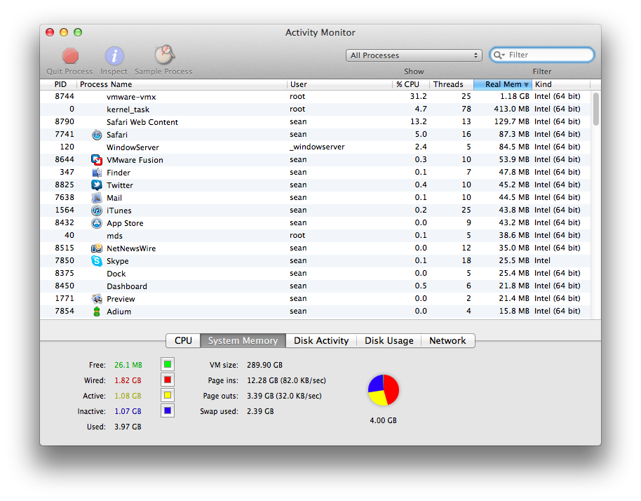
Task: Click the Page ins 12.28 GB value
Action: 286,380
